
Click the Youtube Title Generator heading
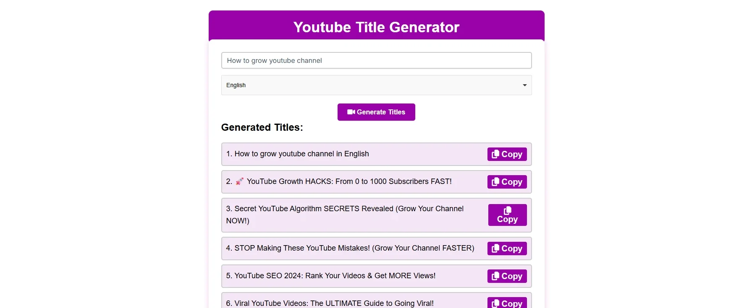[x=376, y=27]
